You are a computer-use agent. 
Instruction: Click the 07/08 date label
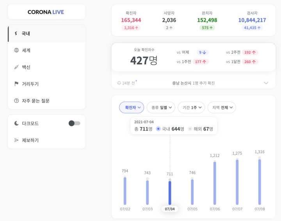coord(260,209)
